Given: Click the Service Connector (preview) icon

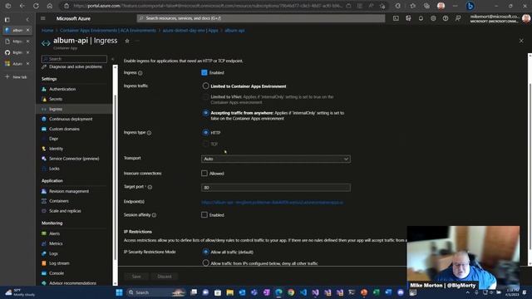Looking at the screenshot, I should 44,159.
